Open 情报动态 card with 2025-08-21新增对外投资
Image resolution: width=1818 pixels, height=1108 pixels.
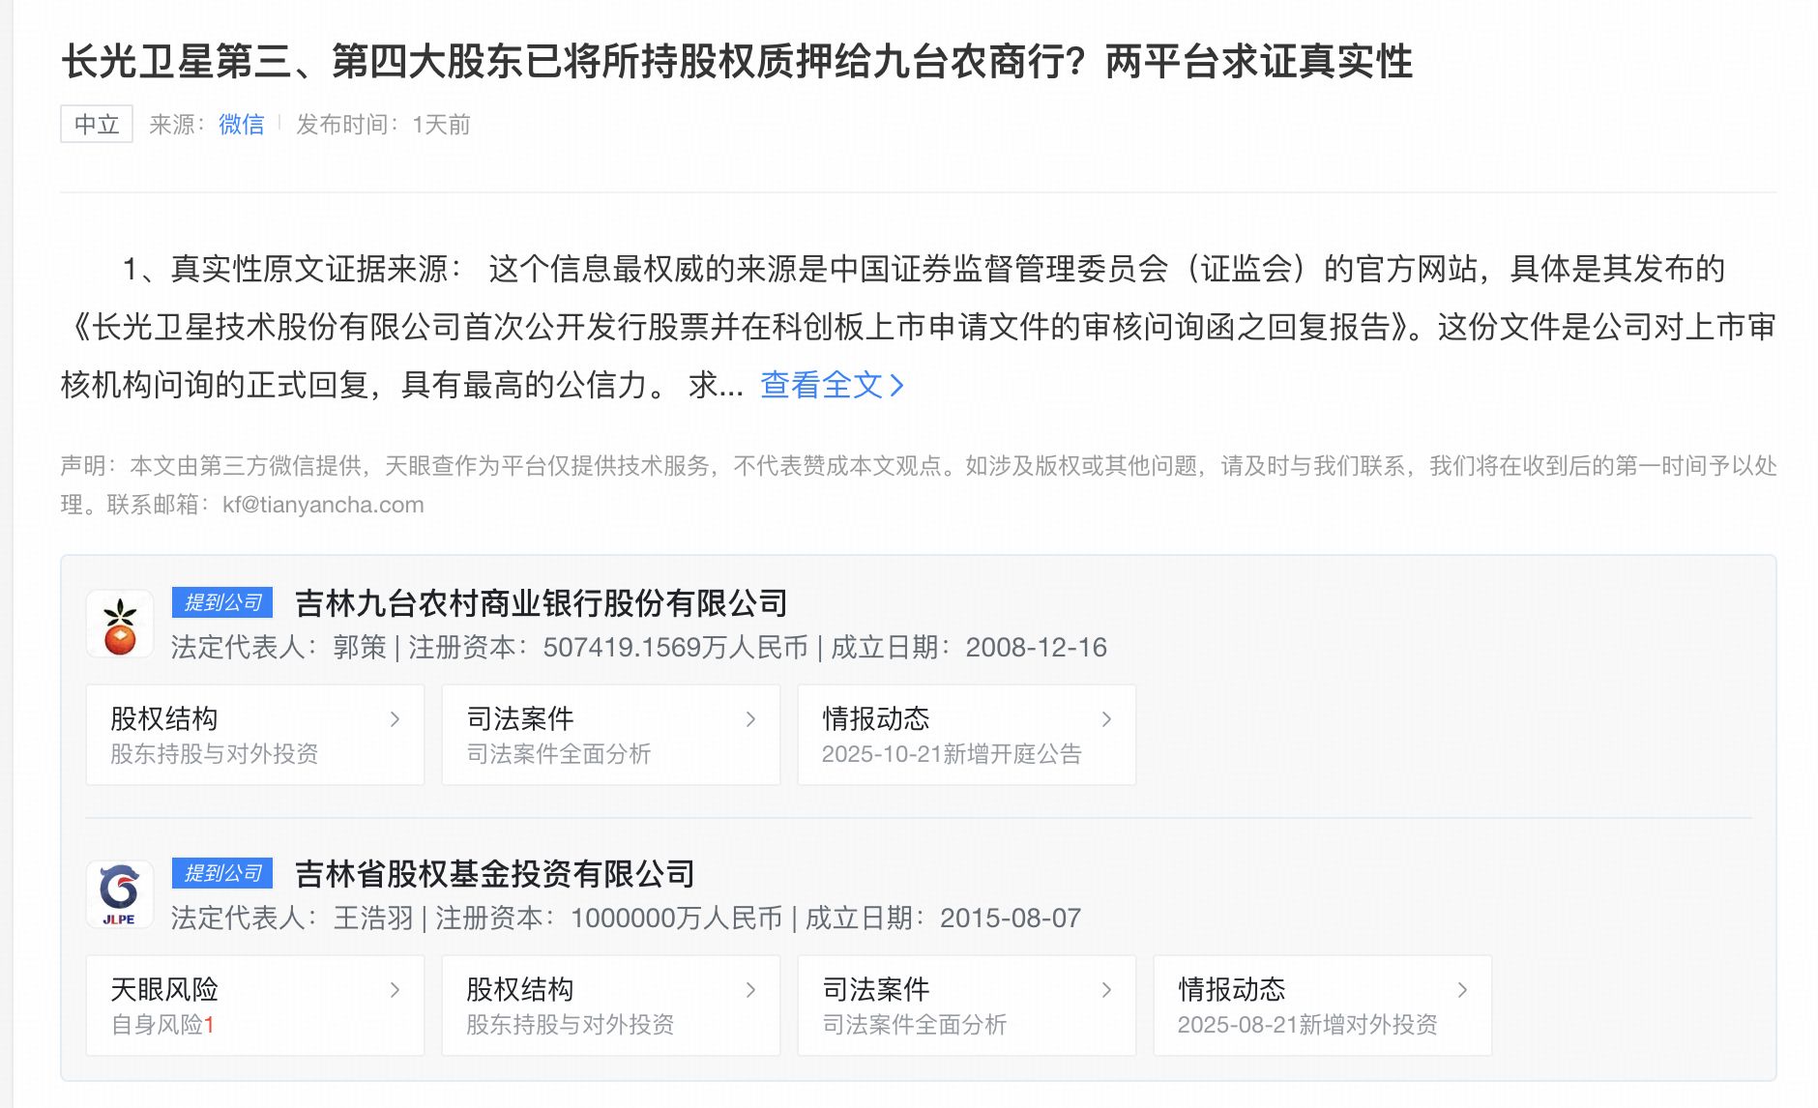1323,1006
